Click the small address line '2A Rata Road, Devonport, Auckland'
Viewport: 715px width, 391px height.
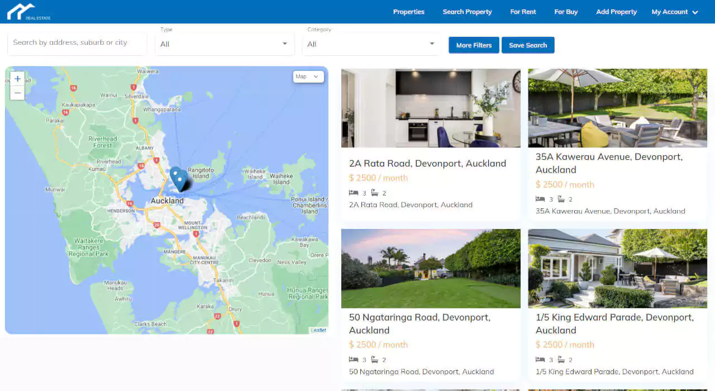[411, 205]
